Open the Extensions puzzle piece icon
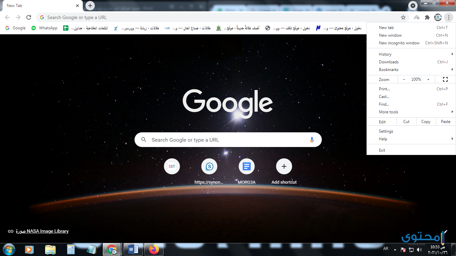 [x=427, y=17]
